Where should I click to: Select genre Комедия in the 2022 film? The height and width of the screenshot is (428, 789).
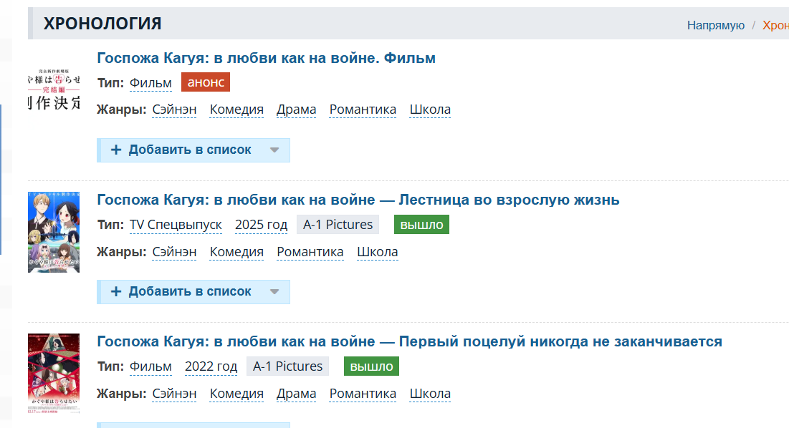tap(236, 394)
